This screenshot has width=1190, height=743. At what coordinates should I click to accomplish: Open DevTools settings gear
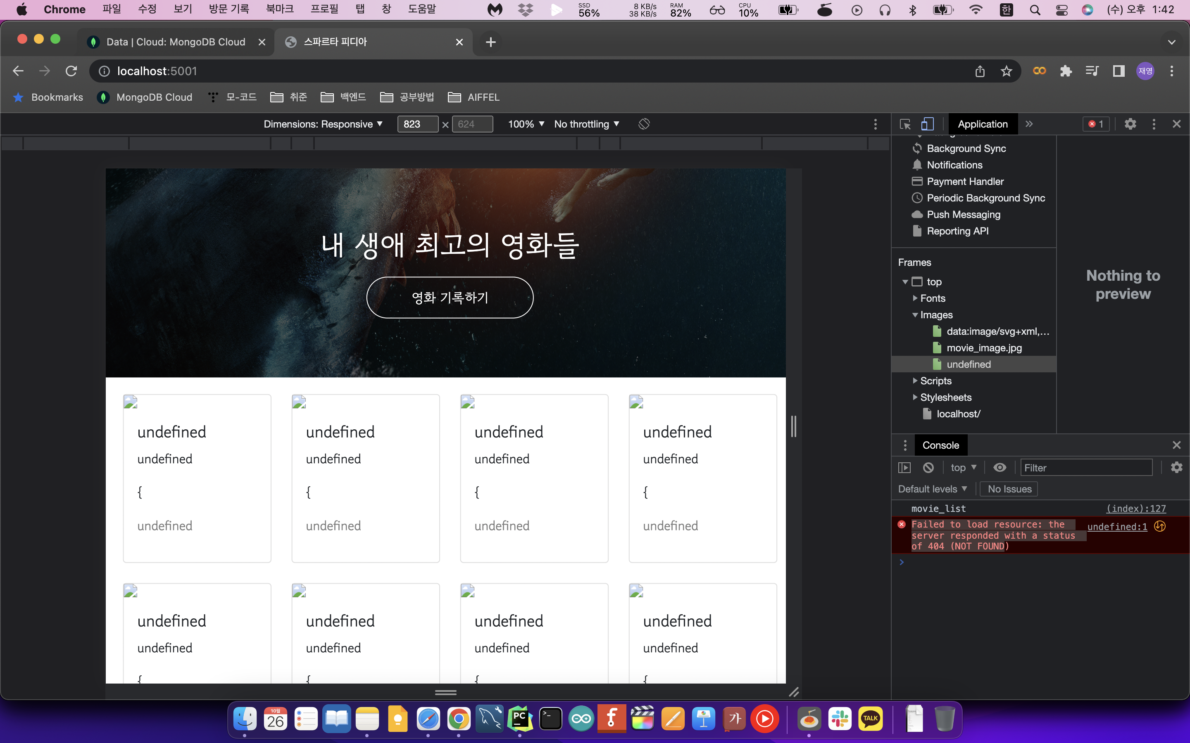[x=1130, y=124]
